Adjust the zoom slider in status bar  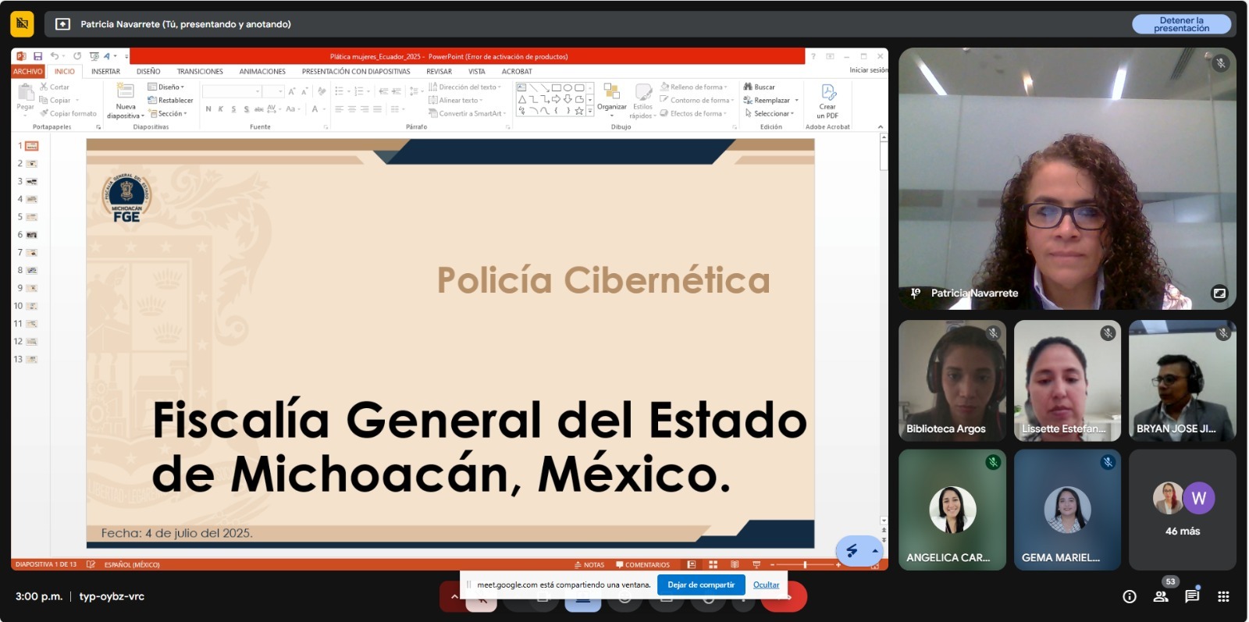(x=805, y=564)
